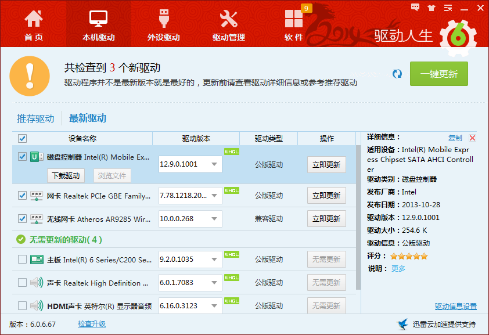Close the 详细信息 panel with red X
This screenshot has height=335, width=489.
(x=473, y=138)
